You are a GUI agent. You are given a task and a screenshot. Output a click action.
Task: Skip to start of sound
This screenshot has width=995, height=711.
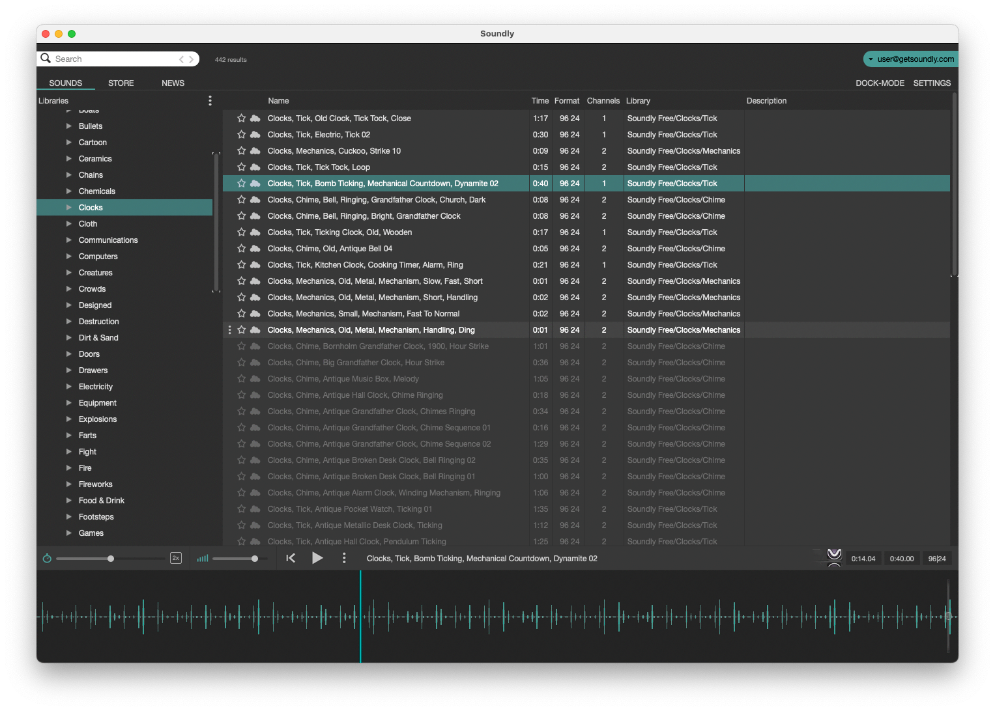click(x=291, y=558)
